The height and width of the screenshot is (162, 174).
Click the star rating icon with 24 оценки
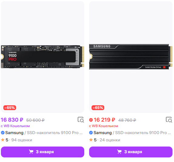91,140
